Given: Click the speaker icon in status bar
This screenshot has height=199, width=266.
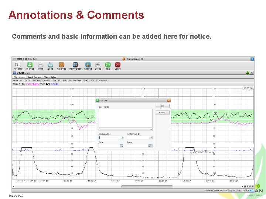Looking at the screenshot, I should (252, 191).
